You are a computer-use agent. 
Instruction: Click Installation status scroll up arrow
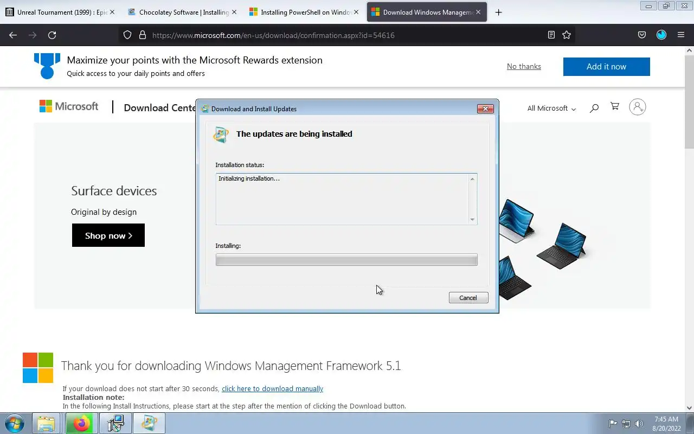click(x=472, y=179)
